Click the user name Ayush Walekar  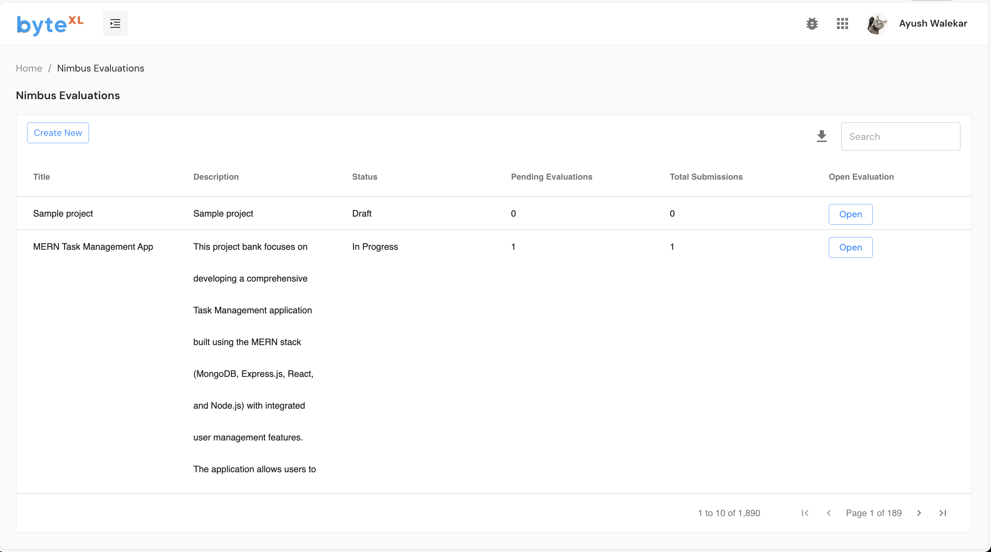point(933,23)
